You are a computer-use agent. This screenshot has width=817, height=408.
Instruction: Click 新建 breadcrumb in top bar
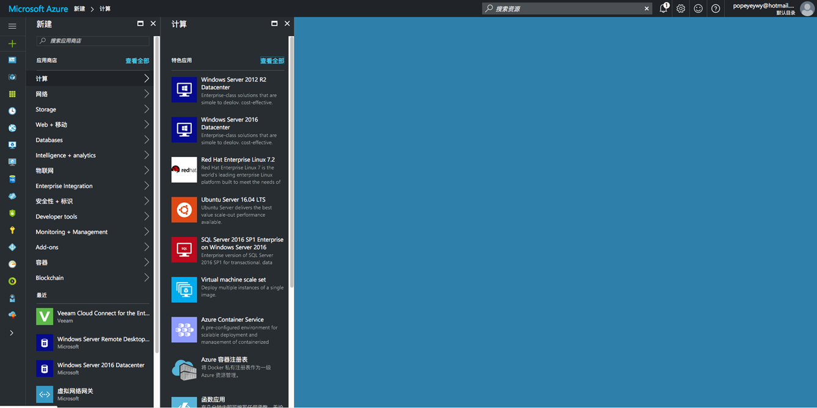(79, 9)
